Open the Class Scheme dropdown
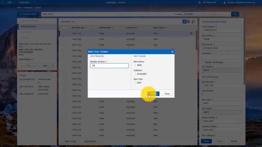Screen dimensions: 262x147 pyautogui.click(x=221, y=30)
